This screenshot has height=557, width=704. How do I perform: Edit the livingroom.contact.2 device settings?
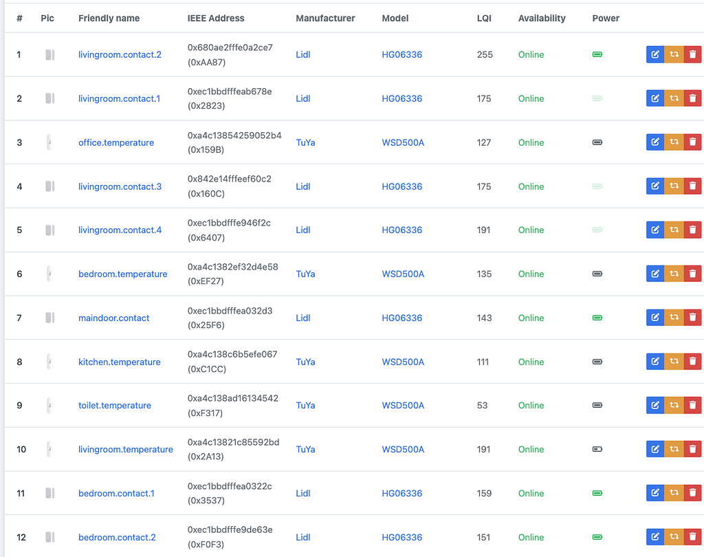click(654, 54)
